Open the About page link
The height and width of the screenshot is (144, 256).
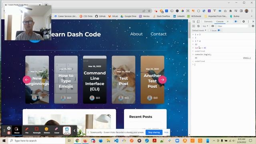click(x=136, y=34)
